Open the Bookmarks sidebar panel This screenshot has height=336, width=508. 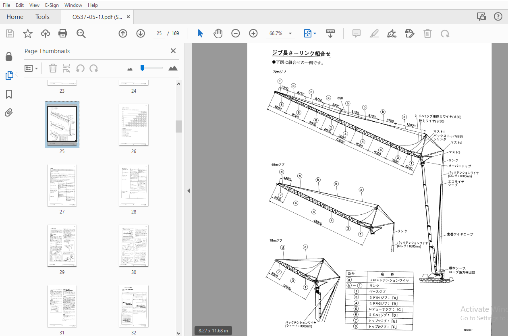tap(9, 94)
